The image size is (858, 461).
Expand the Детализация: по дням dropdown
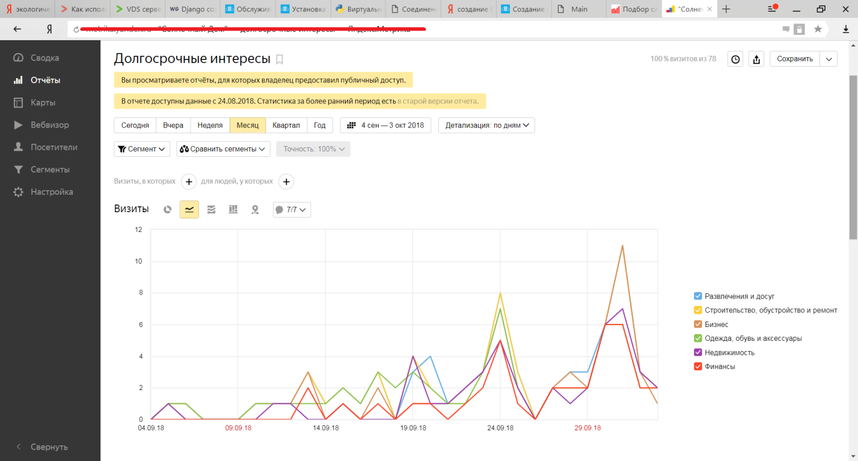486,125
